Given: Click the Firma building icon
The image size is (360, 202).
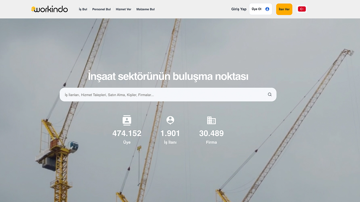Looking at the screenshot, I should (x=211, y=120).
